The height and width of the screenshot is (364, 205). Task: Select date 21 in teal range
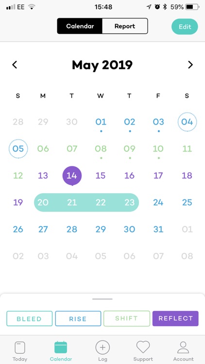pyautogui.click(x=72, y=202)
